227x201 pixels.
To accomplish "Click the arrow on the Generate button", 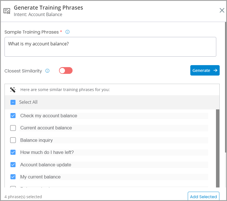I will [x=215, y=70].
